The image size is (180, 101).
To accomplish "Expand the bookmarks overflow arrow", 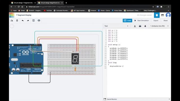I will (x=168, y=11).
